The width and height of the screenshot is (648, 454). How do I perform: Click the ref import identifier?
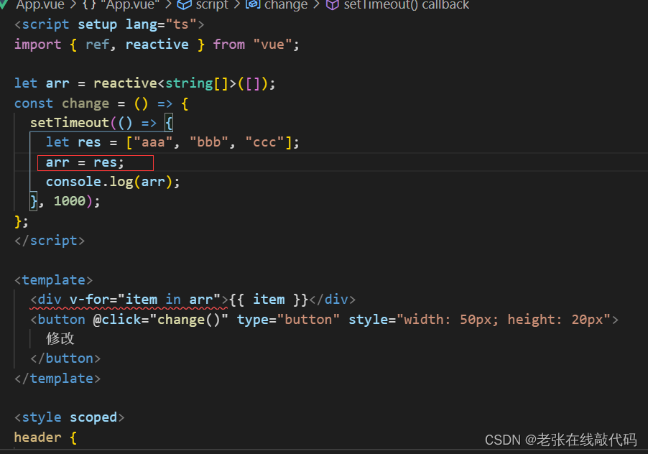coord(98,45)
